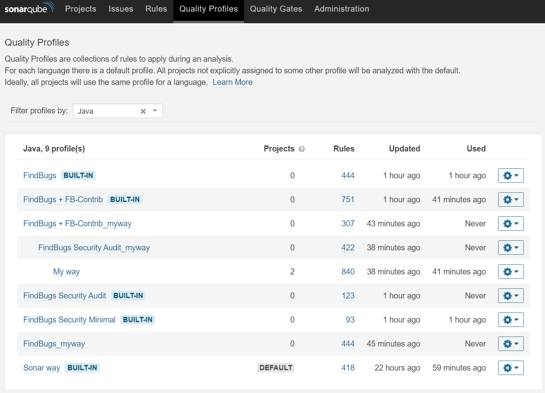
Task: Click '22 hours ago' in Sonar way row
Action: pos(397,368)
